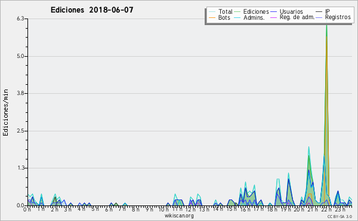358x221 pixels.
Task: Click the x-axis label '2 h'
Action: [54, 210]
